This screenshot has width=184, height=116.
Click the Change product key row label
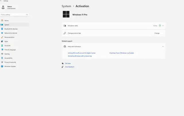[74, 33]
